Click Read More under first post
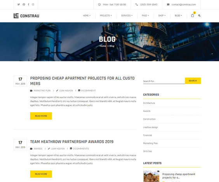219x182 pixels. coord(41,116)
